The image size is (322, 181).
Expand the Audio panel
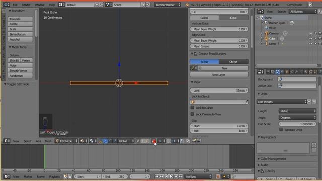point(264,165)
